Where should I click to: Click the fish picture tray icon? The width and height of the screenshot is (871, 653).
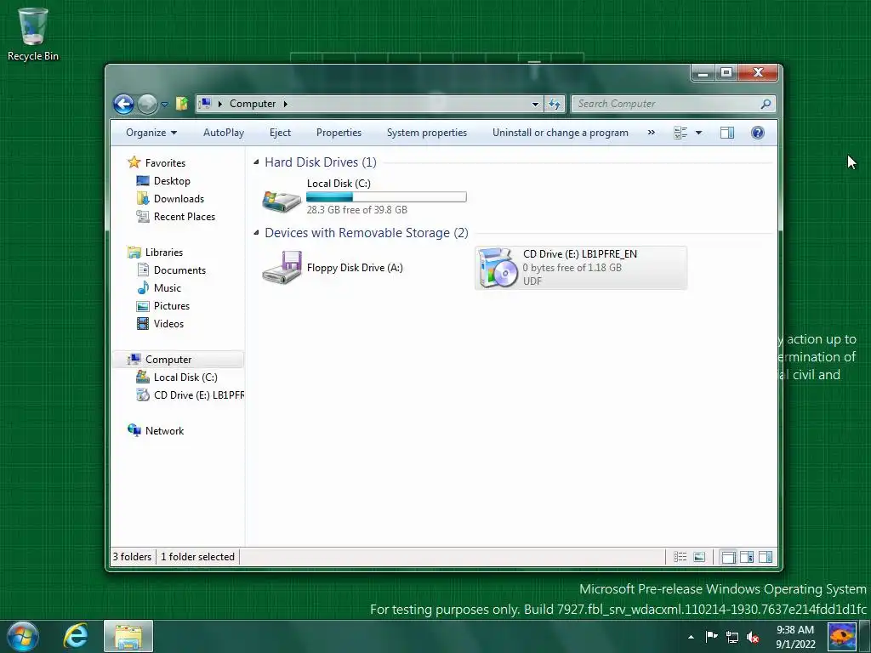pos(842,637)
